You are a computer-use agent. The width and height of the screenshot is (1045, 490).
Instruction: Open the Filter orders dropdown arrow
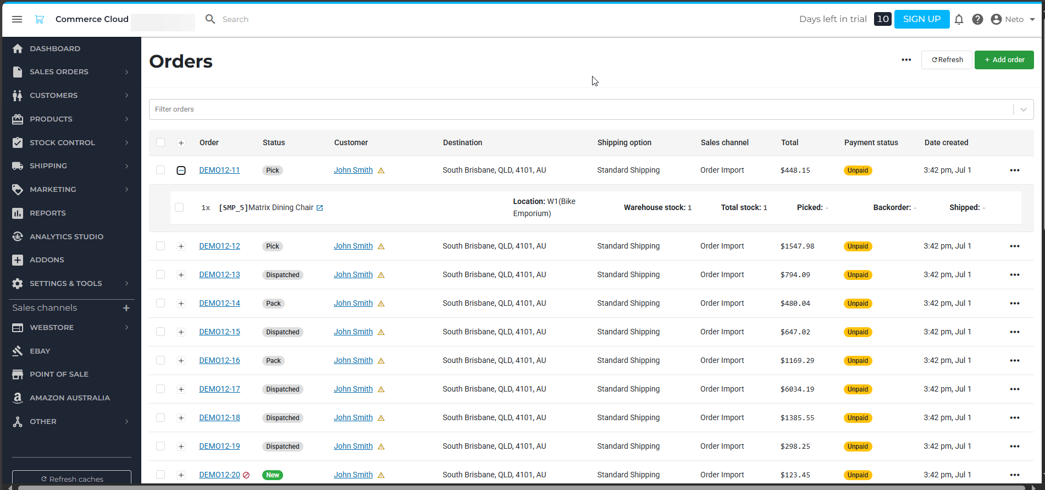point(1023,109)
